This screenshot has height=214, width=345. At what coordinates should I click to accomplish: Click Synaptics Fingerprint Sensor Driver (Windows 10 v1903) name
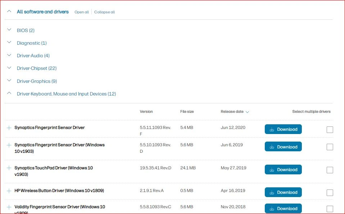pyautogui.click(x=59, y=148)
